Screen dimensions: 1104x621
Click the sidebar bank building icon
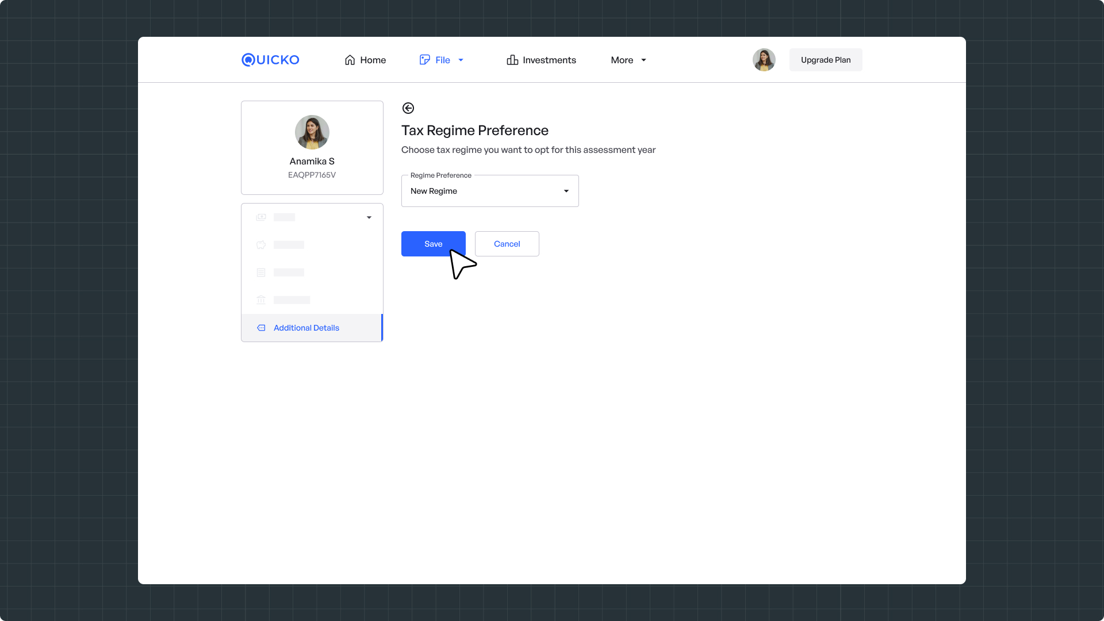coord(261,300)
